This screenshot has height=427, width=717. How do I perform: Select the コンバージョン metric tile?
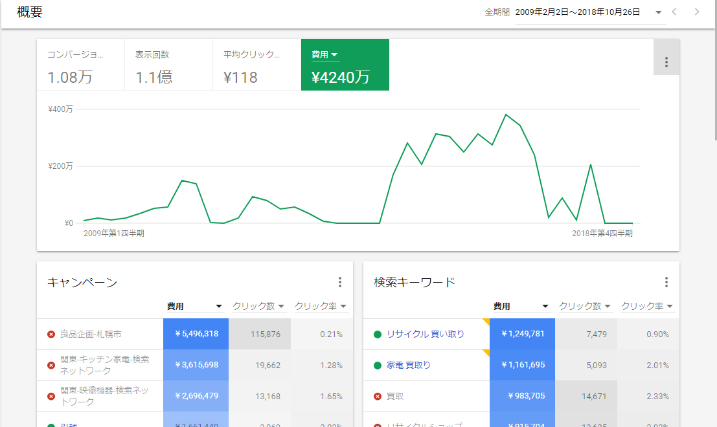(x=80, y=65)
